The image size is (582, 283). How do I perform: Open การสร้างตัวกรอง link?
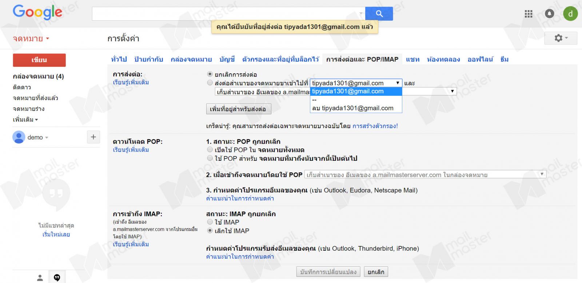pos(375,126)
